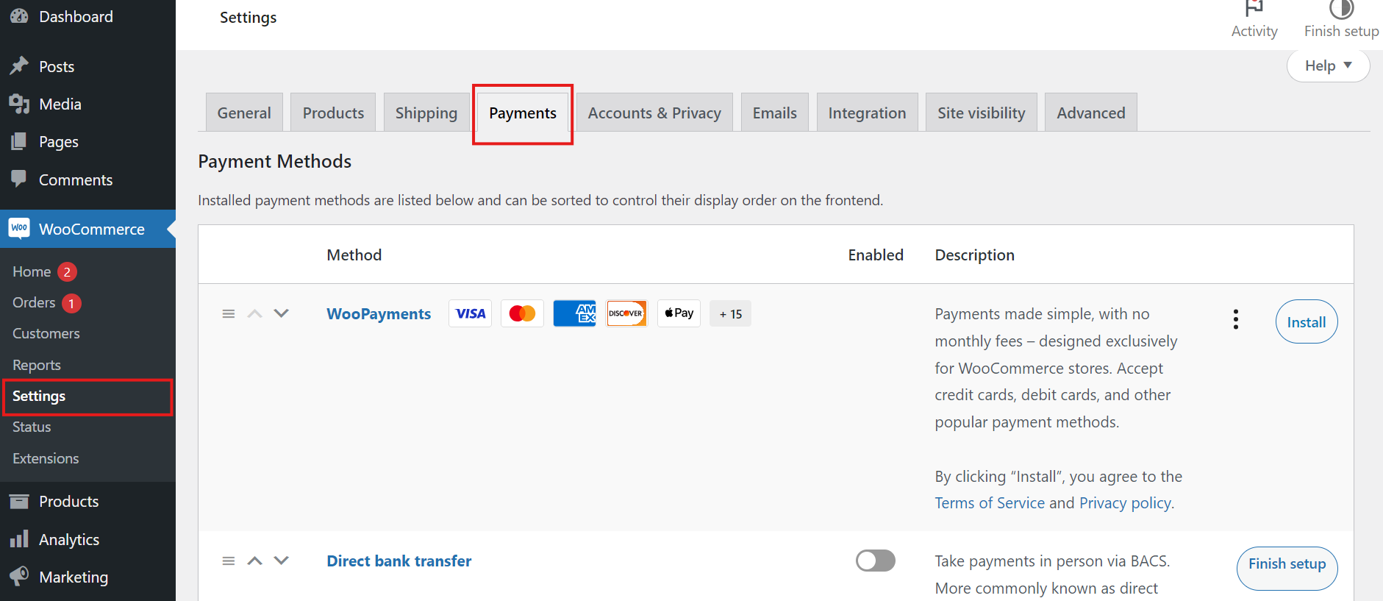Open the Accounts & Privacy tab
The width and height of the screenshot is (1383, 601).
coord(654,113)
